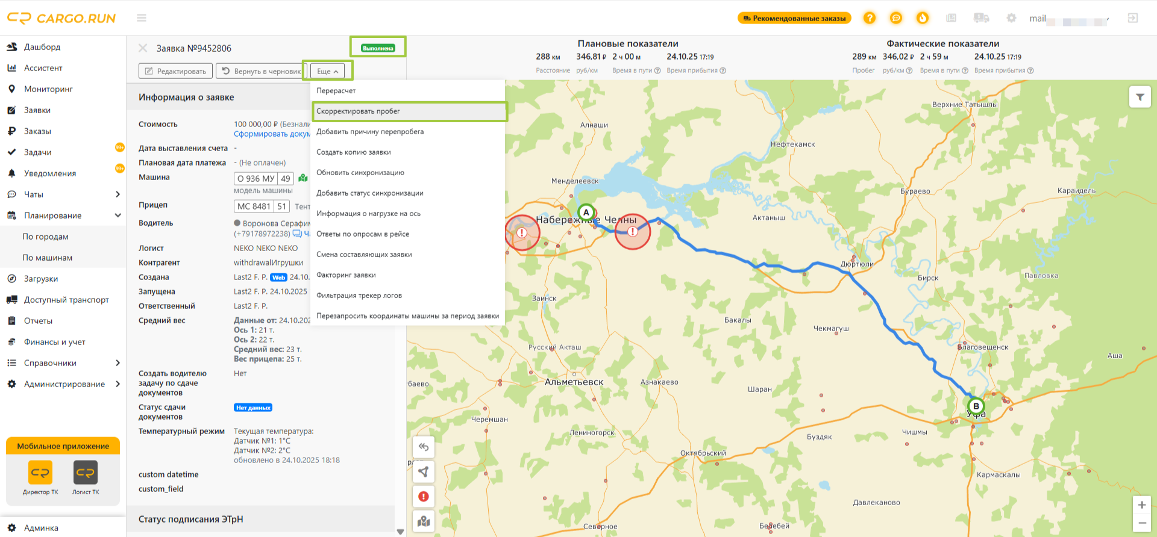Close the request with X icon
Viewport: 1157px width, 537px height.
(x=143, y=48)
